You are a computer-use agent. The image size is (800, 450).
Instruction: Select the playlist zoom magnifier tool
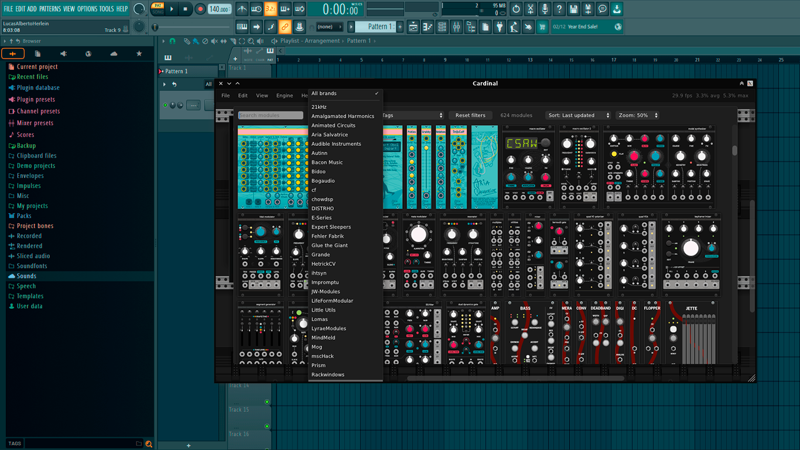tap(251, 41)
